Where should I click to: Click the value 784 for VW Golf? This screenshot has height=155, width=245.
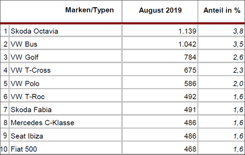(190, 57)
